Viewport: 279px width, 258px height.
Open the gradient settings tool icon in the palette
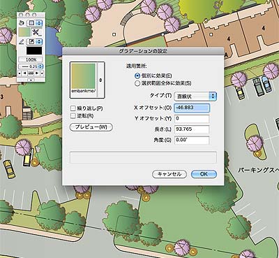point(37,32)
